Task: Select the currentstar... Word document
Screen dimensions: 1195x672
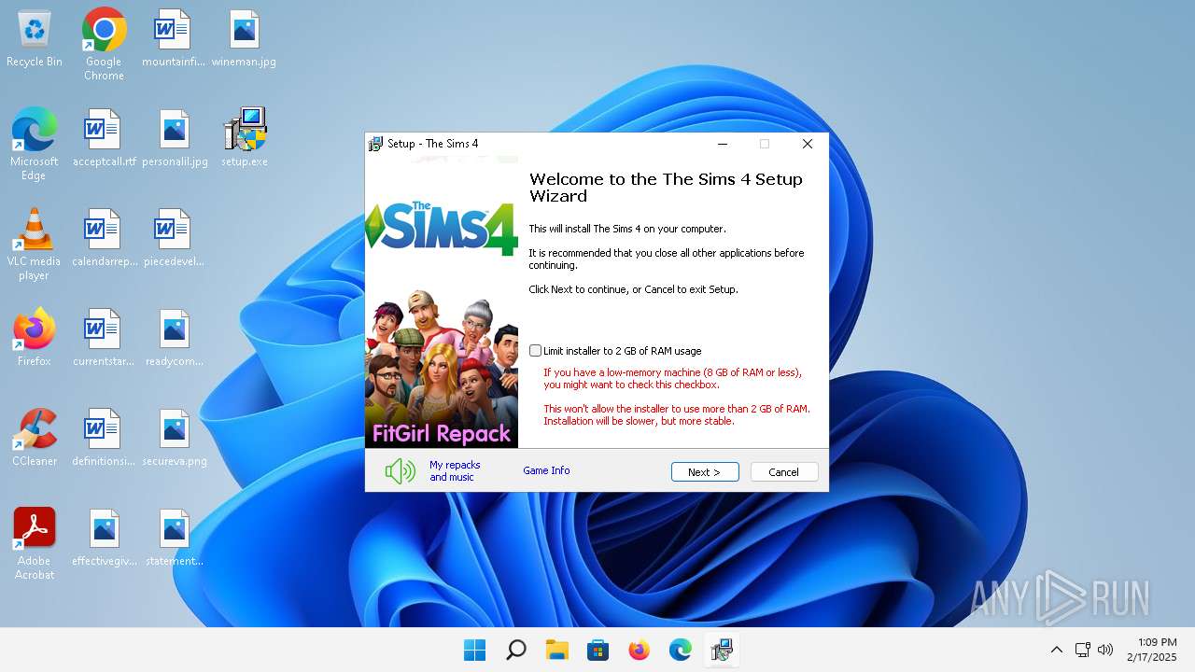Action: tap(104, 340)
